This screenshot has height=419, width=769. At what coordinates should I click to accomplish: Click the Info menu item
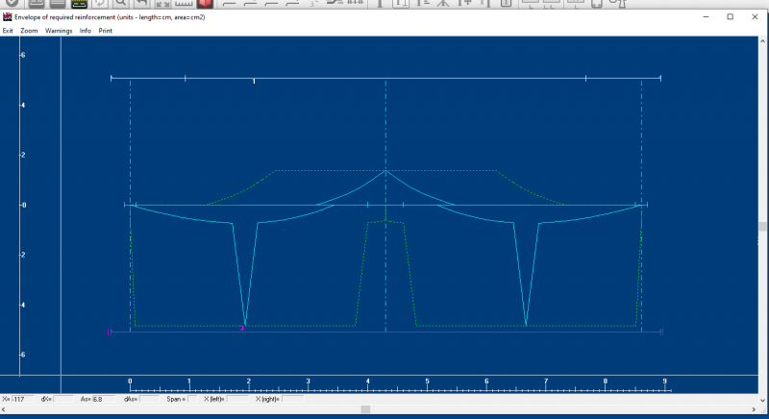pos(86,31)
